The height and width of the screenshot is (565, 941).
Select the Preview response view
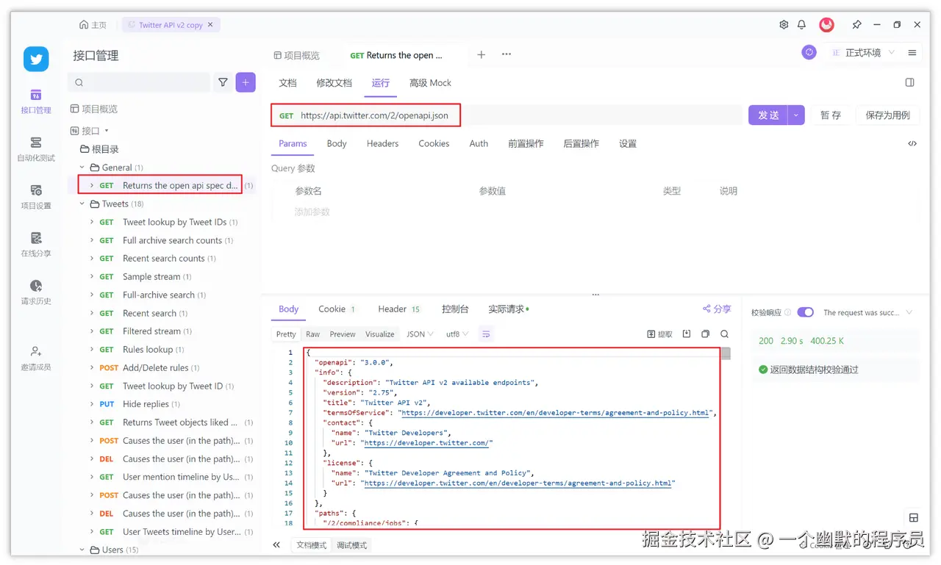343,334
